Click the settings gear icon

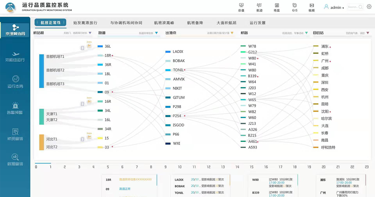pyautogui.click(x=369, y=7)
